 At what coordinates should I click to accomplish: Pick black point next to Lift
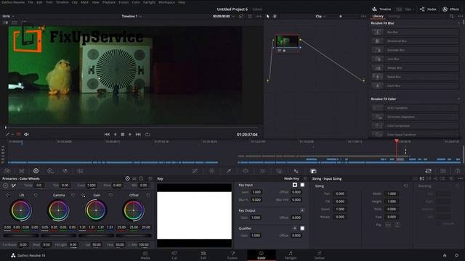[8, 195]
